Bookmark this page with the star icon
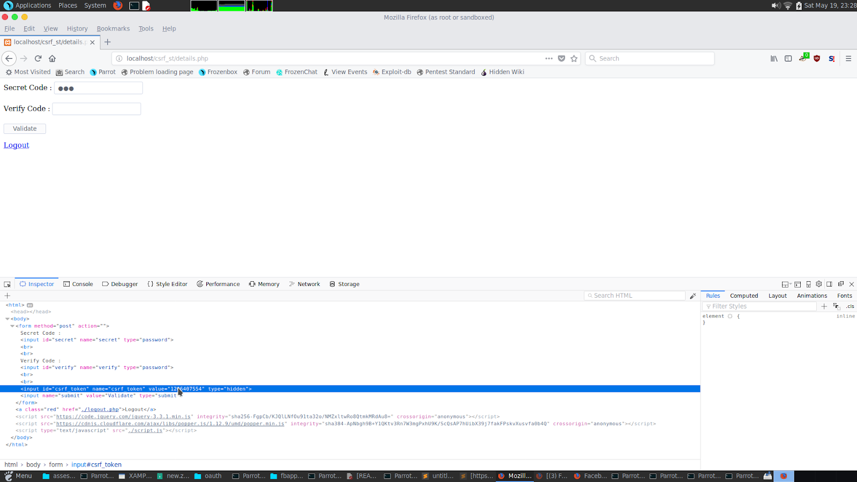The width and height of the screenshot is (857, 482). pyautogui.click(x=574, y=58)
